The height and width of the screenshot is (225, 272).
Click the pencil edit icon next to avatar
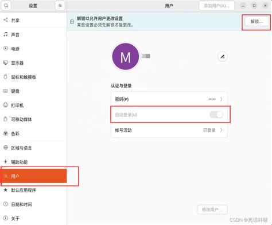pos(223,57)
